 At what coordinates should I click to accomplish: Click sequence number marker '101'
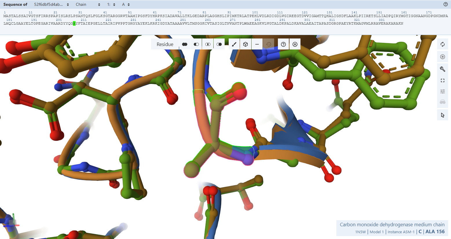coord(255,12)
